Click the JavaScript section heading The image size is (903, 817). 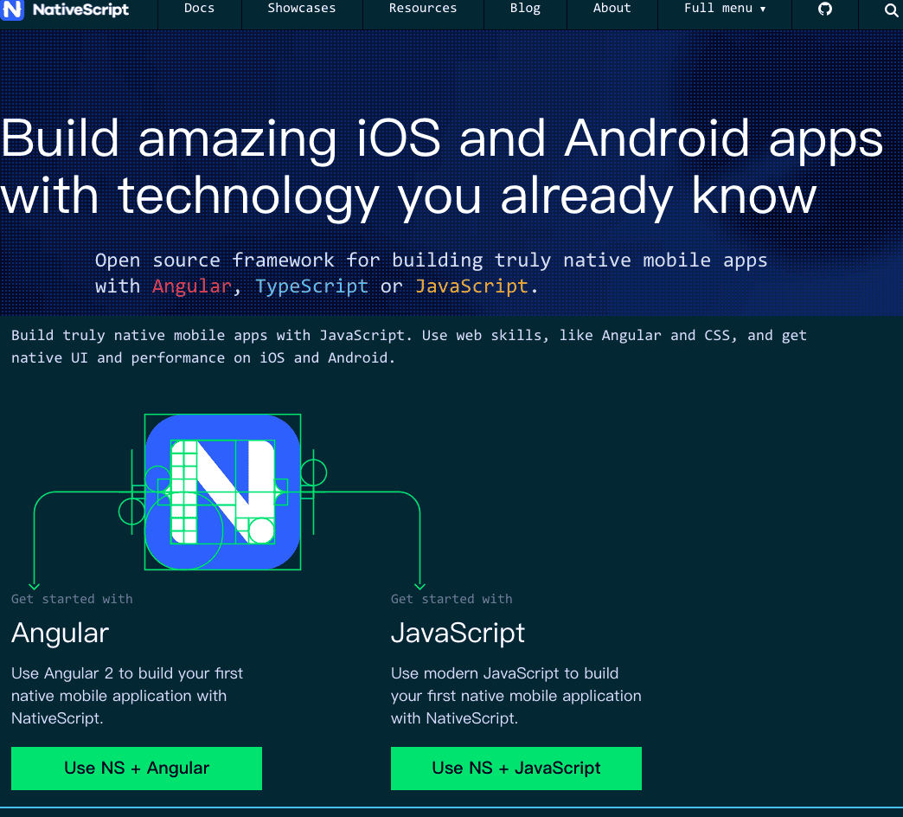pos(458,633)
